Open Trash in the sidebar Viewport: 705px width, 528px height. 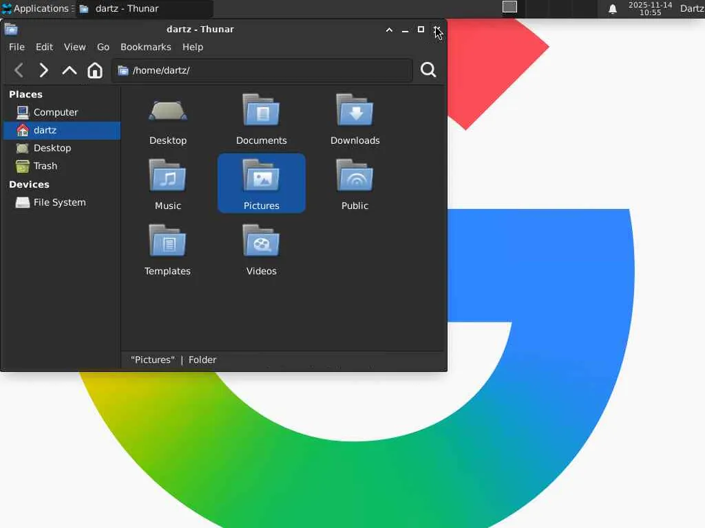point(62,166)
